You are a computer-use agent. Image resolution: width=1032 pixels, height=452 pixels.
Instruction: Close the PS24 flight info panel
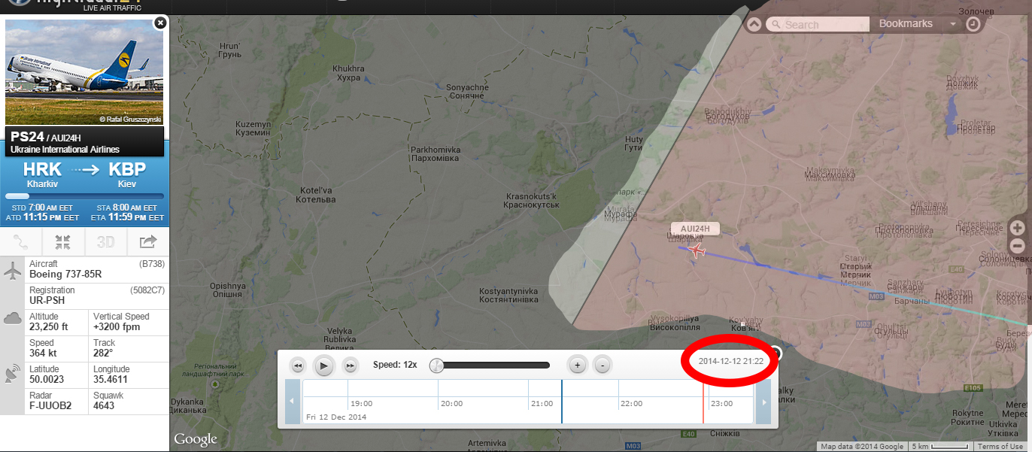159,23
